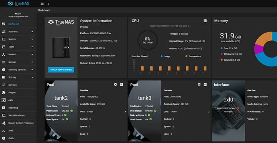The width and height of the screenshot is (277, 143).
Task: Expand the Tasks menu arrow
Action: pos(32,47)
